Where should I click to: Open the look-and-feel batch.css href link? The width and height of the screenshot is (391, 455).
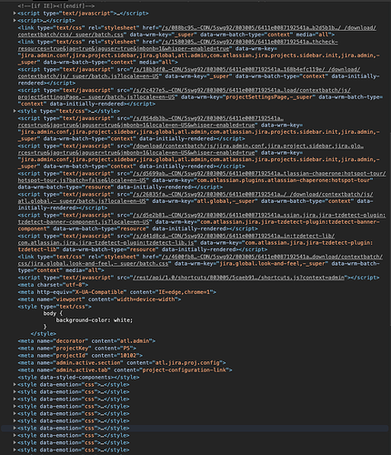pos(200,260)
